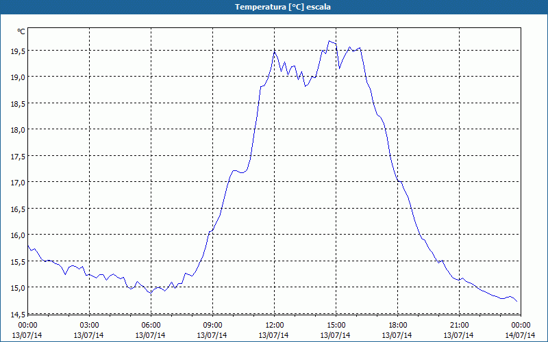This screenshot has width=548, height=342.
Task: Select the '17,5' temperature axis label
Action: (x=18, y=157)
